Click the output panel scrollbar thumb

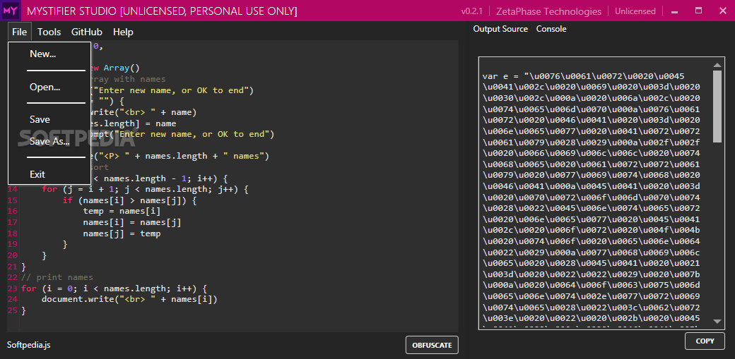click(x=717, y=107)
